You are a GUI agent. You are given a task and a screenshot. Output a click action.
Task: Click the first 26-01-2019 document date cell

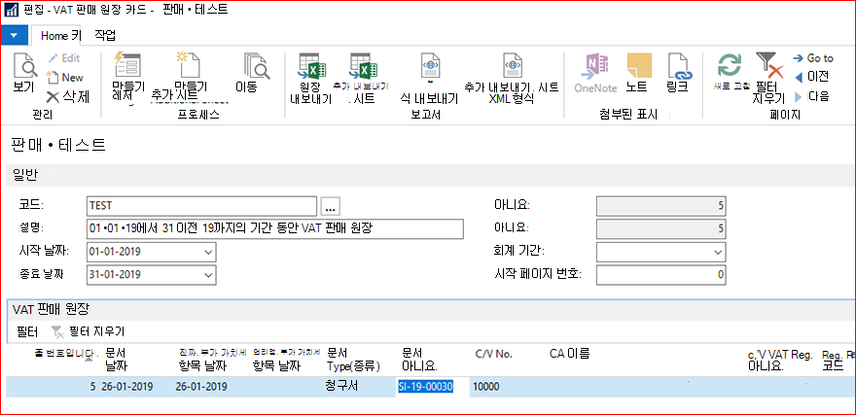127,387
